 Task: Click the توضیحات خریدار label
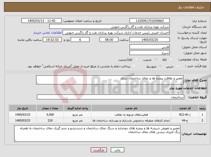pyautogui.click(x=194, y=134)
